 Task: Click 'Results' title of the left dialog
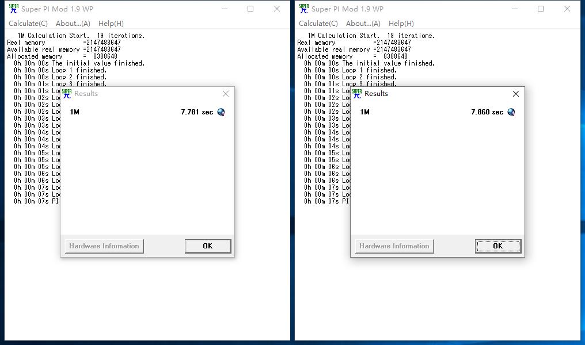[86, 94]
